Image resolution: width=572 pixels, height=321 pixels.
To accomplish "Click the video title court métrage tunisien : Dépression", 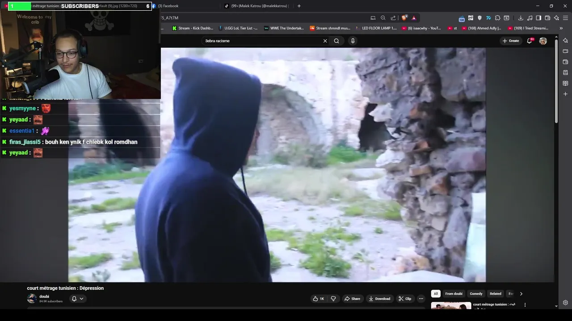I will pyautogui.click(x=65, y=288).
